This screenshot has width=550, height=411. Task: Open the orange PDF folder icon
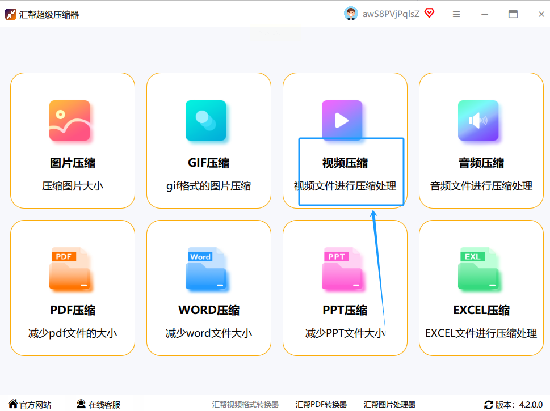70,269
